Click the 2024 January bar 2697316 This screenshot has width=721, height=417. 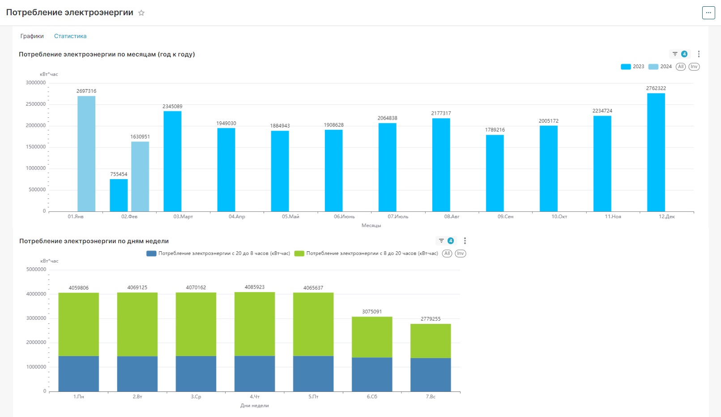click(x=86, y=154)
